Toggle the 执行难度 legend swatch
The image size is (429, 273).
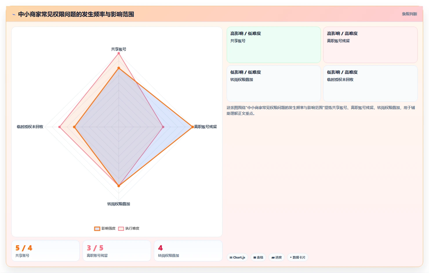tap(121, 228)
